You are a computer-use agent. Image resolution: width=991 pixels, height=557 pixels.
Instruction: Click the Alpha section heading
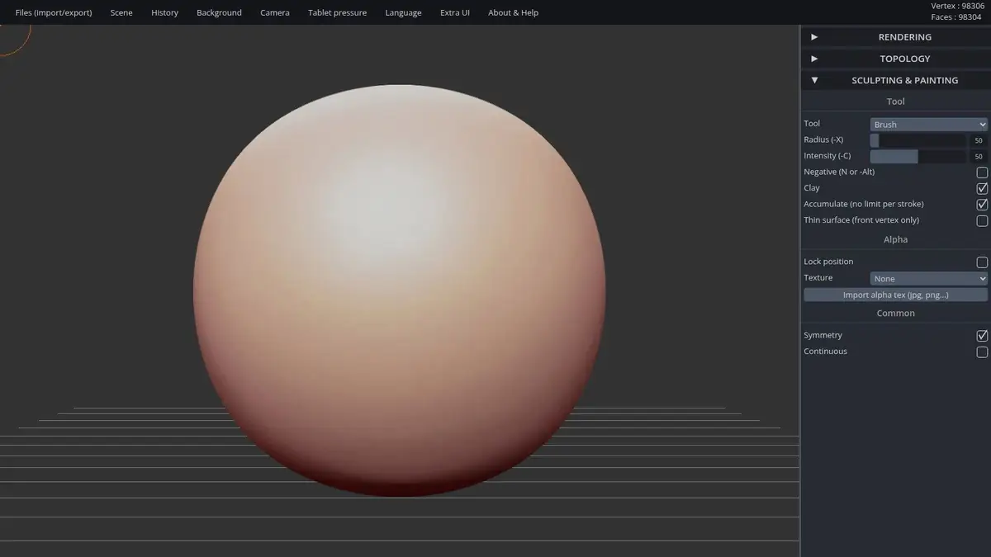[895, 239]
